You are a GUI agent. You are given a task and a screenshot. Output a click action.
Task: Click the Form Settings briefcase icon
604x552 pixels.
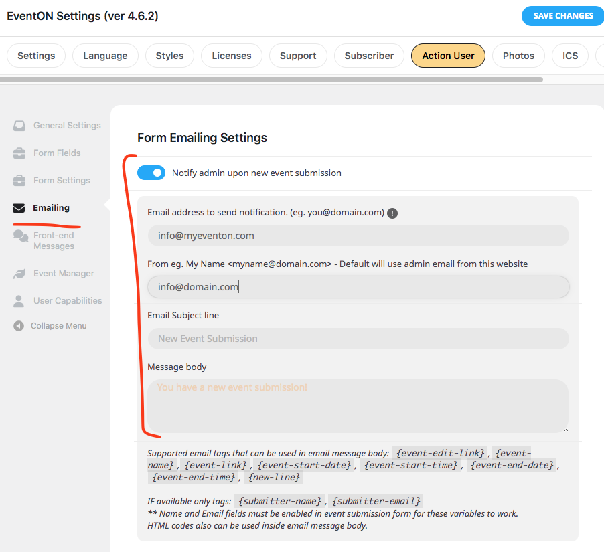pos(19,181)
